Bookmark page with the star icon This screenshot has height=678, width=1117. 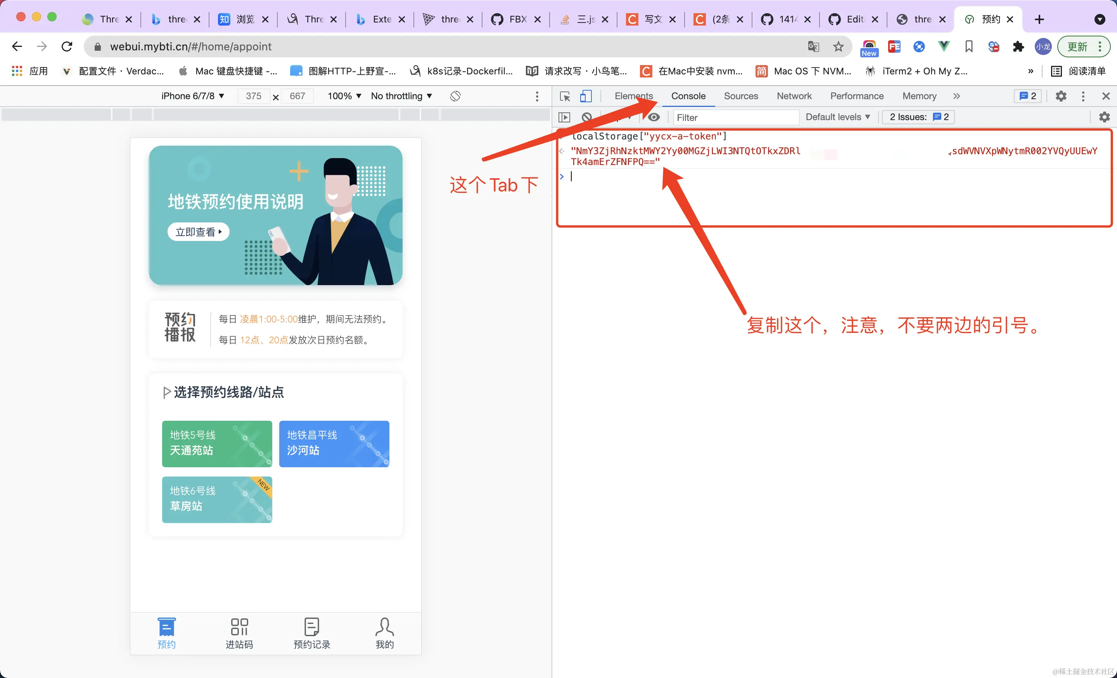coord(838,46)
